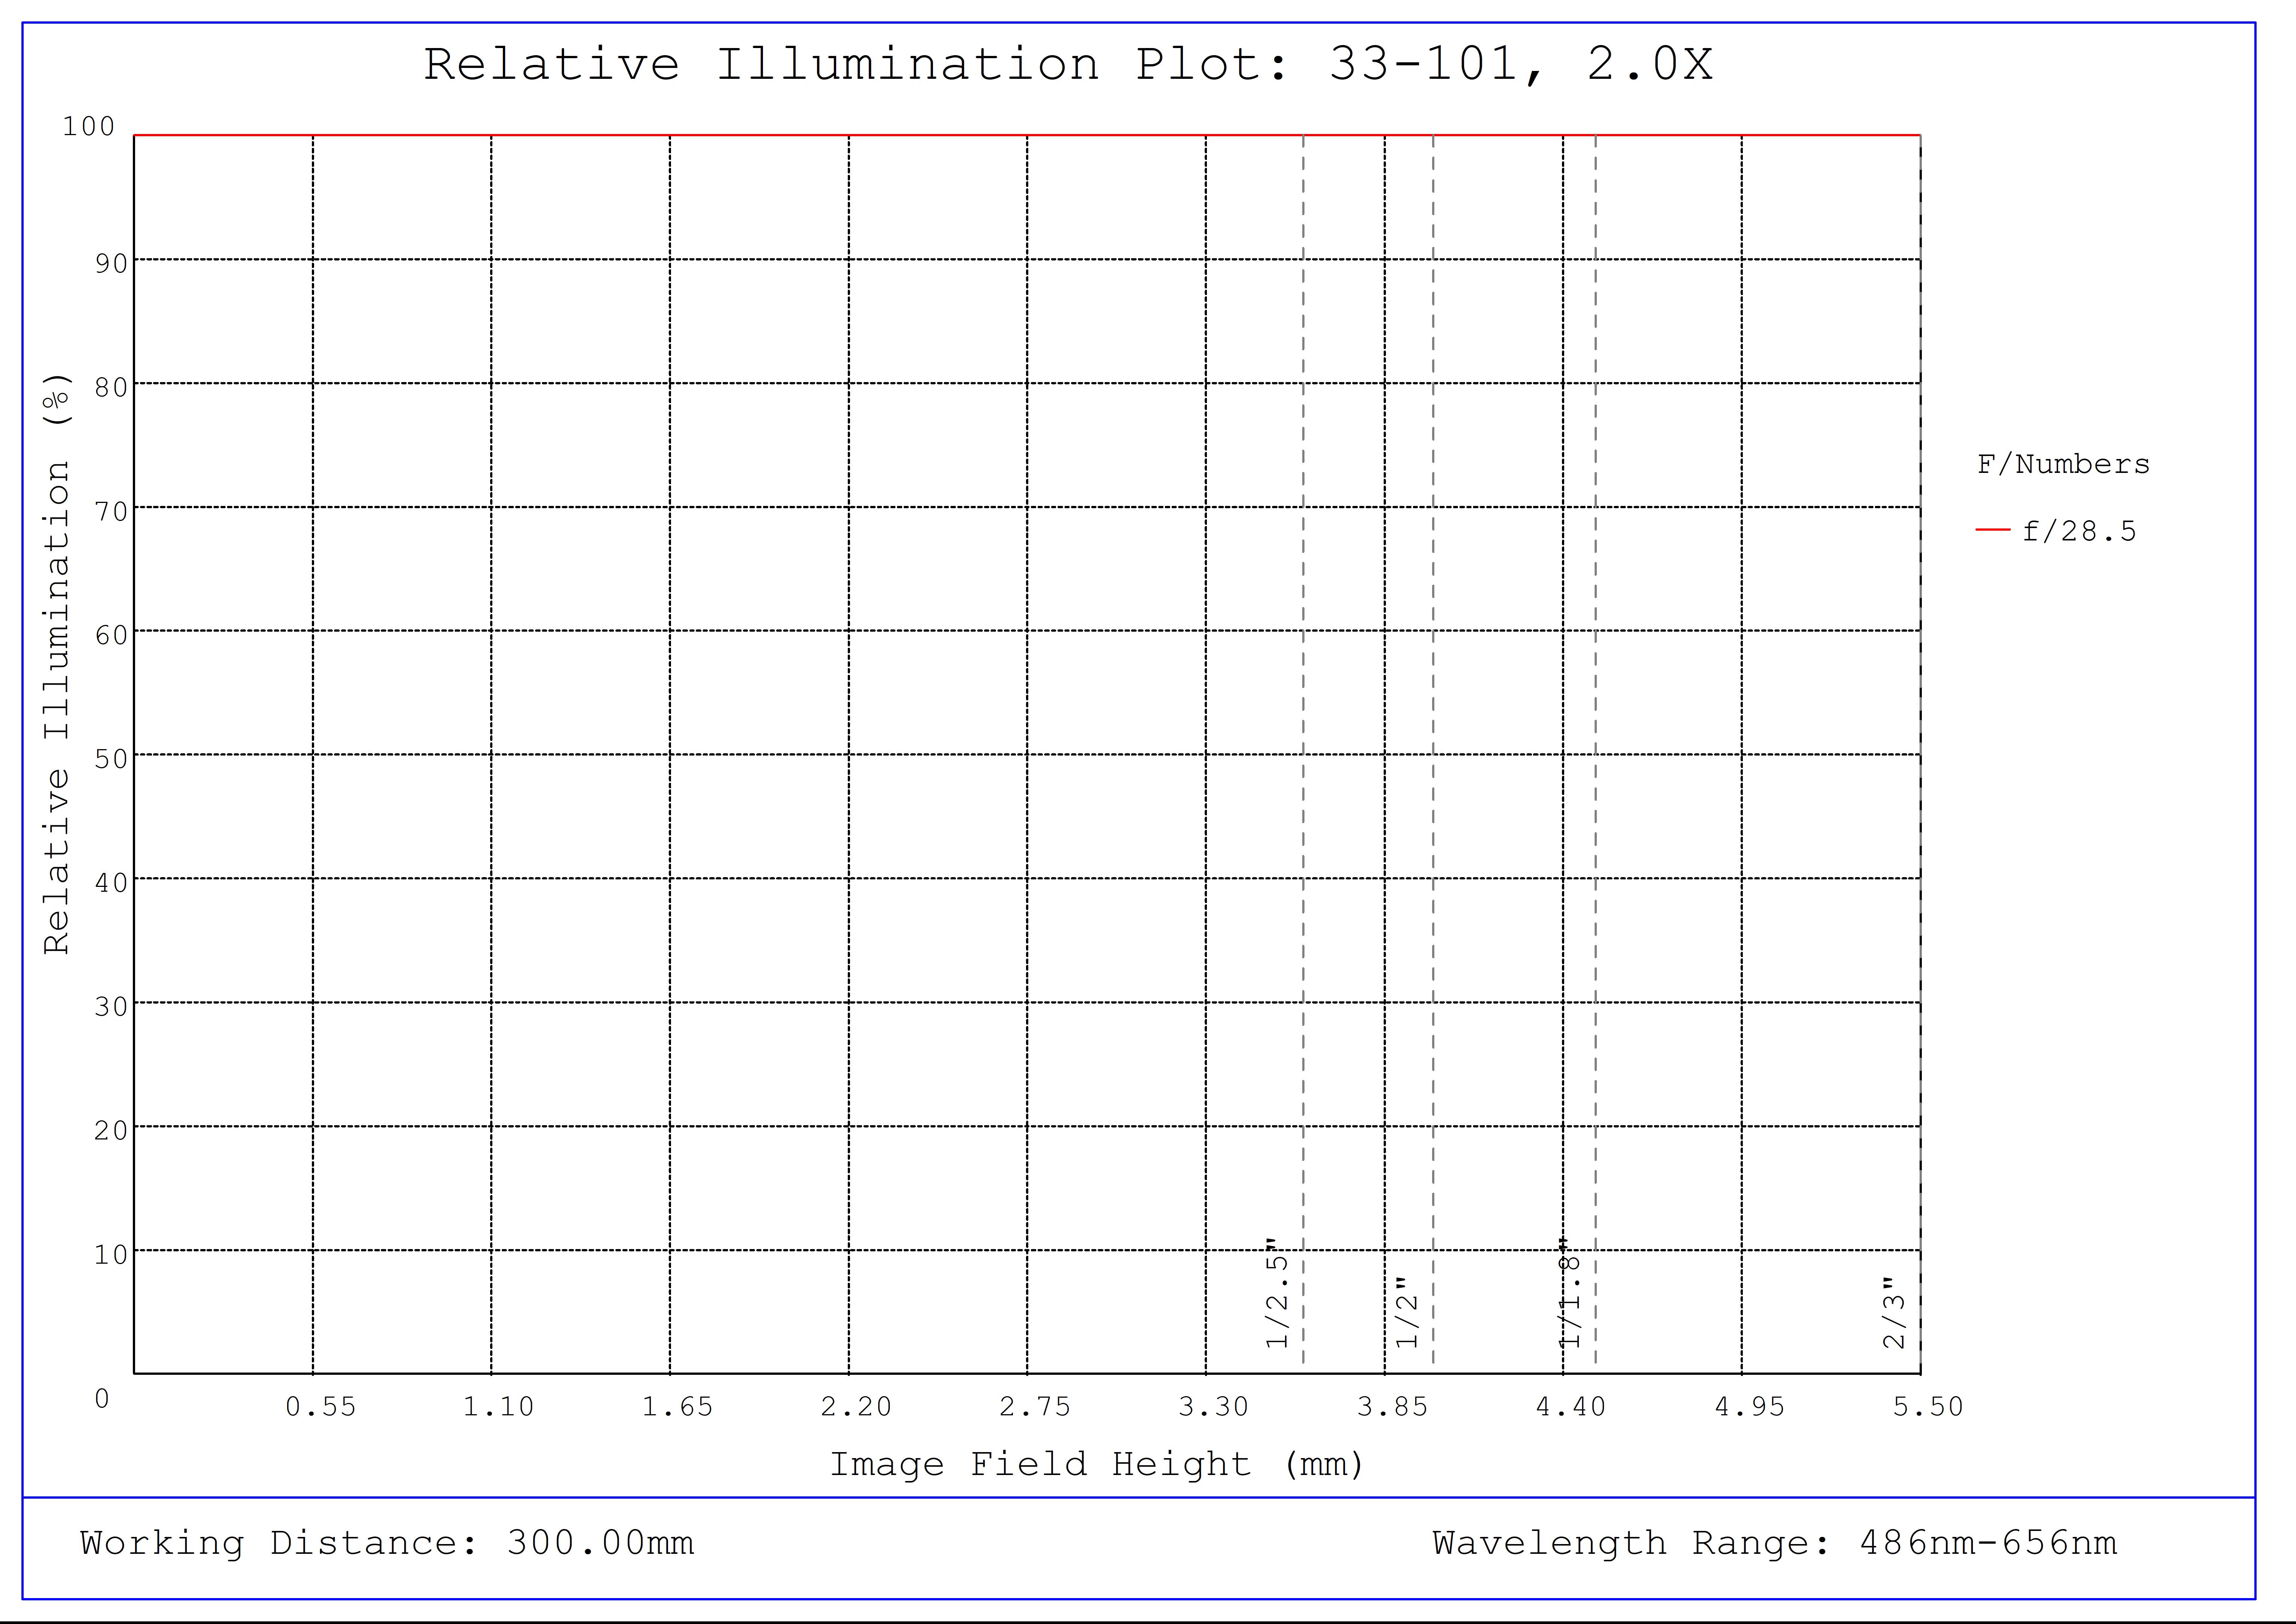Screen dimensions: 2296x1624
Task: Click the x-axis tick value 5.50
Action: [x=1928, y=1407]
